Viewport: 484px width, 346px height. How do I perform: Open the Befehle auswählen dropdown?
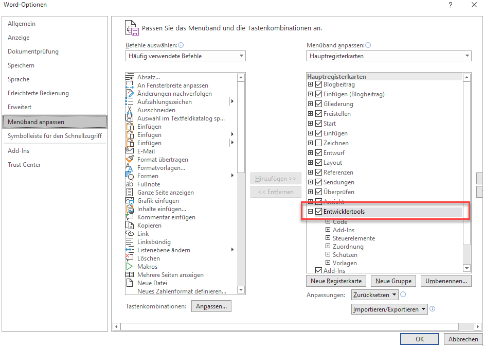point(185,56)
